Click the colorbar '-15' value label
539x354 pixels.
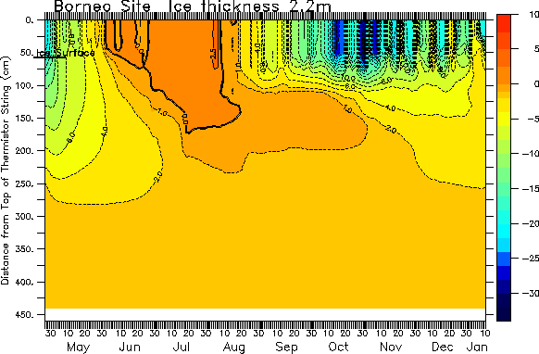click(531, 188)
